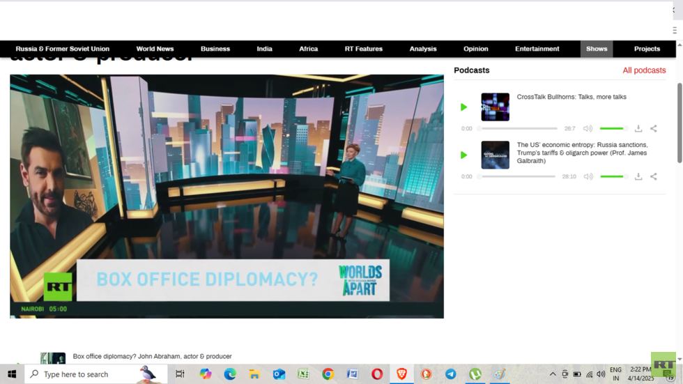
Task: Open the Wi-Fi network tray icon
Action: pyautogui.click(x=590, y=374)
